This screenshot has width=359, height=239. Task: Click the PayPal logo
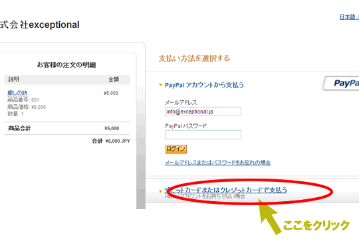[x=341, y=83]
